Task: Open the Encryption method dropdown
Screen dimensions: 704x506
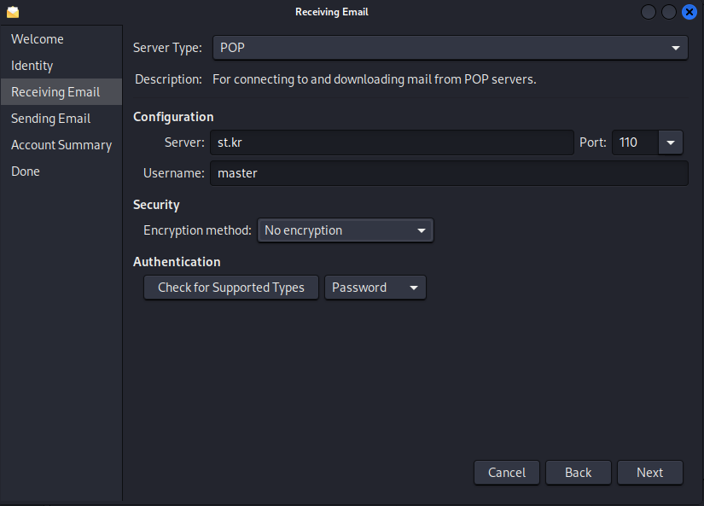Action: coord(346,230)
